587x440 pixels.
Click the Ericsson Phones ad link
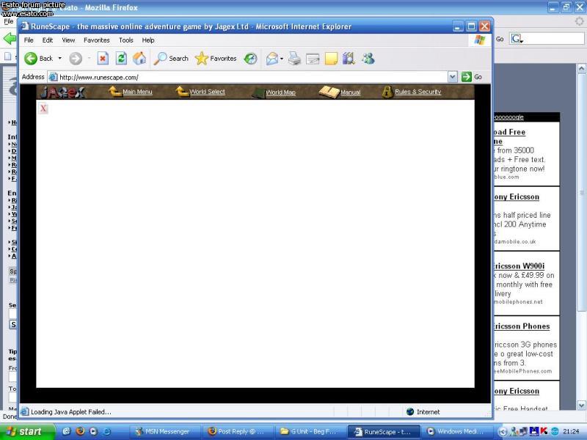tap(522, 326)
